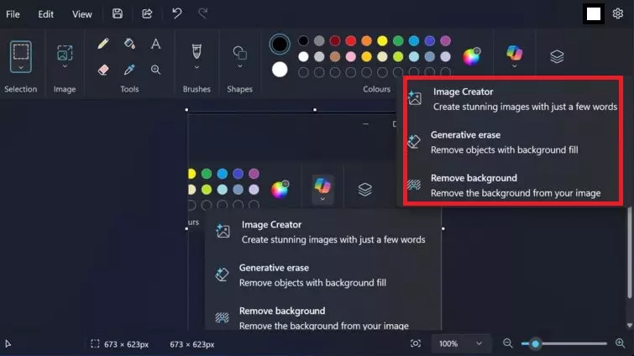The image size is (634, 356).
Task: Click the Selection group label
Action: tap(21, 89)
